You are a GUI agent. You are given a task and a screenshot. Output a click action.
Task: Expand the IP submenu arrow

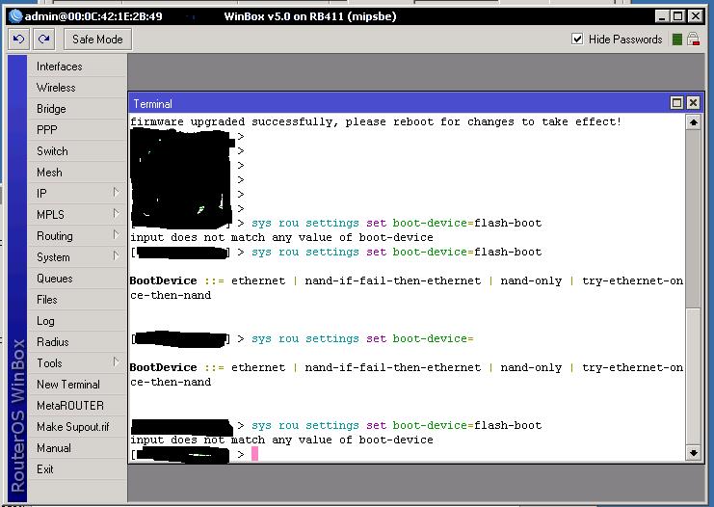coord(117,193)
